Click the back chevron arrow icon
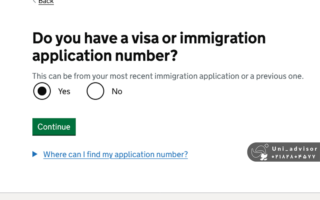The image size is (320, 200). (34, 2)
